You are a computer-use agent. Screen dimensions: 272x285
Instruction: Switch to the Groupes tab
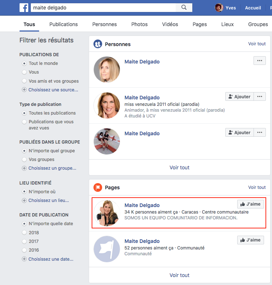(x=258, y=24)
